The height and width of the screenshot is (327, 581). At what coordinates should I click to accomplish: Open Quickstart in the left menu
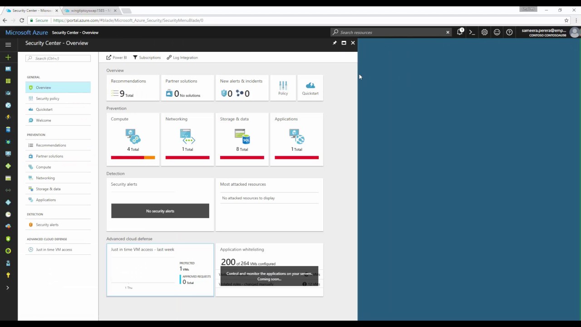(x=58, y=109)
